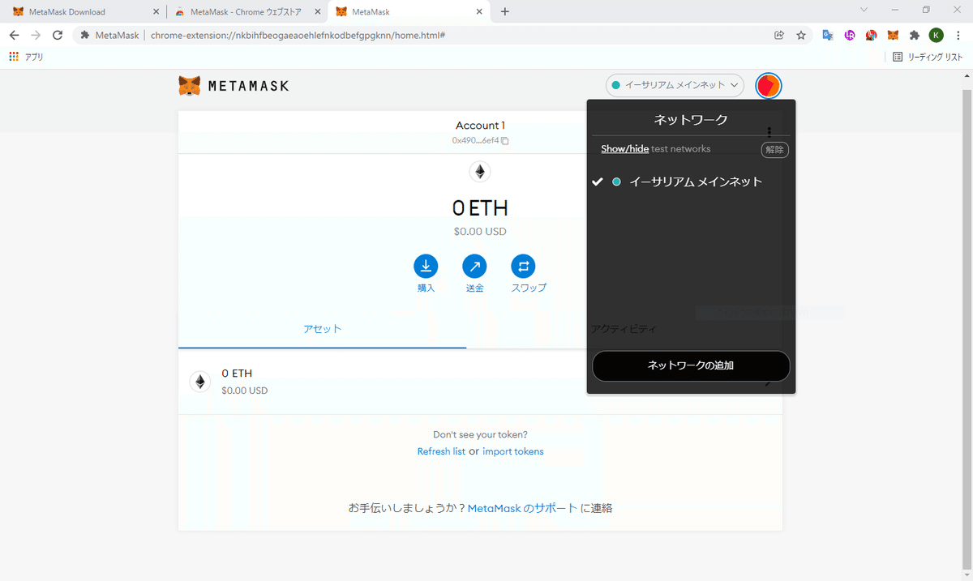Close the Chrome ウェブストア tab
973x581 pixels.
317,11
